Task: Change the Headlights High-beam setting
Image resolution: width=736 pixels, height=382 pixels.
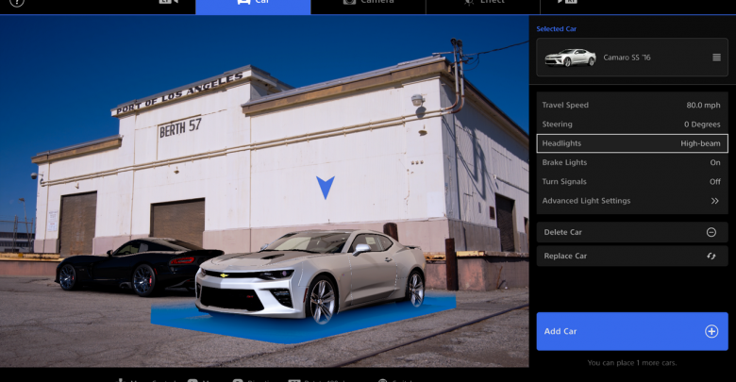Action: (631, 143)
